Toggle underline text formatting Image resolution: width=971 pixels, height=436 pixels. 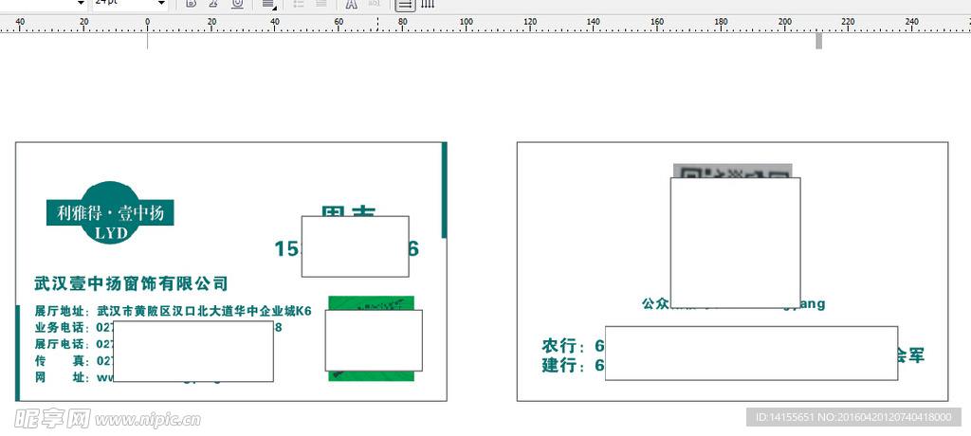[x=237, y=4]
